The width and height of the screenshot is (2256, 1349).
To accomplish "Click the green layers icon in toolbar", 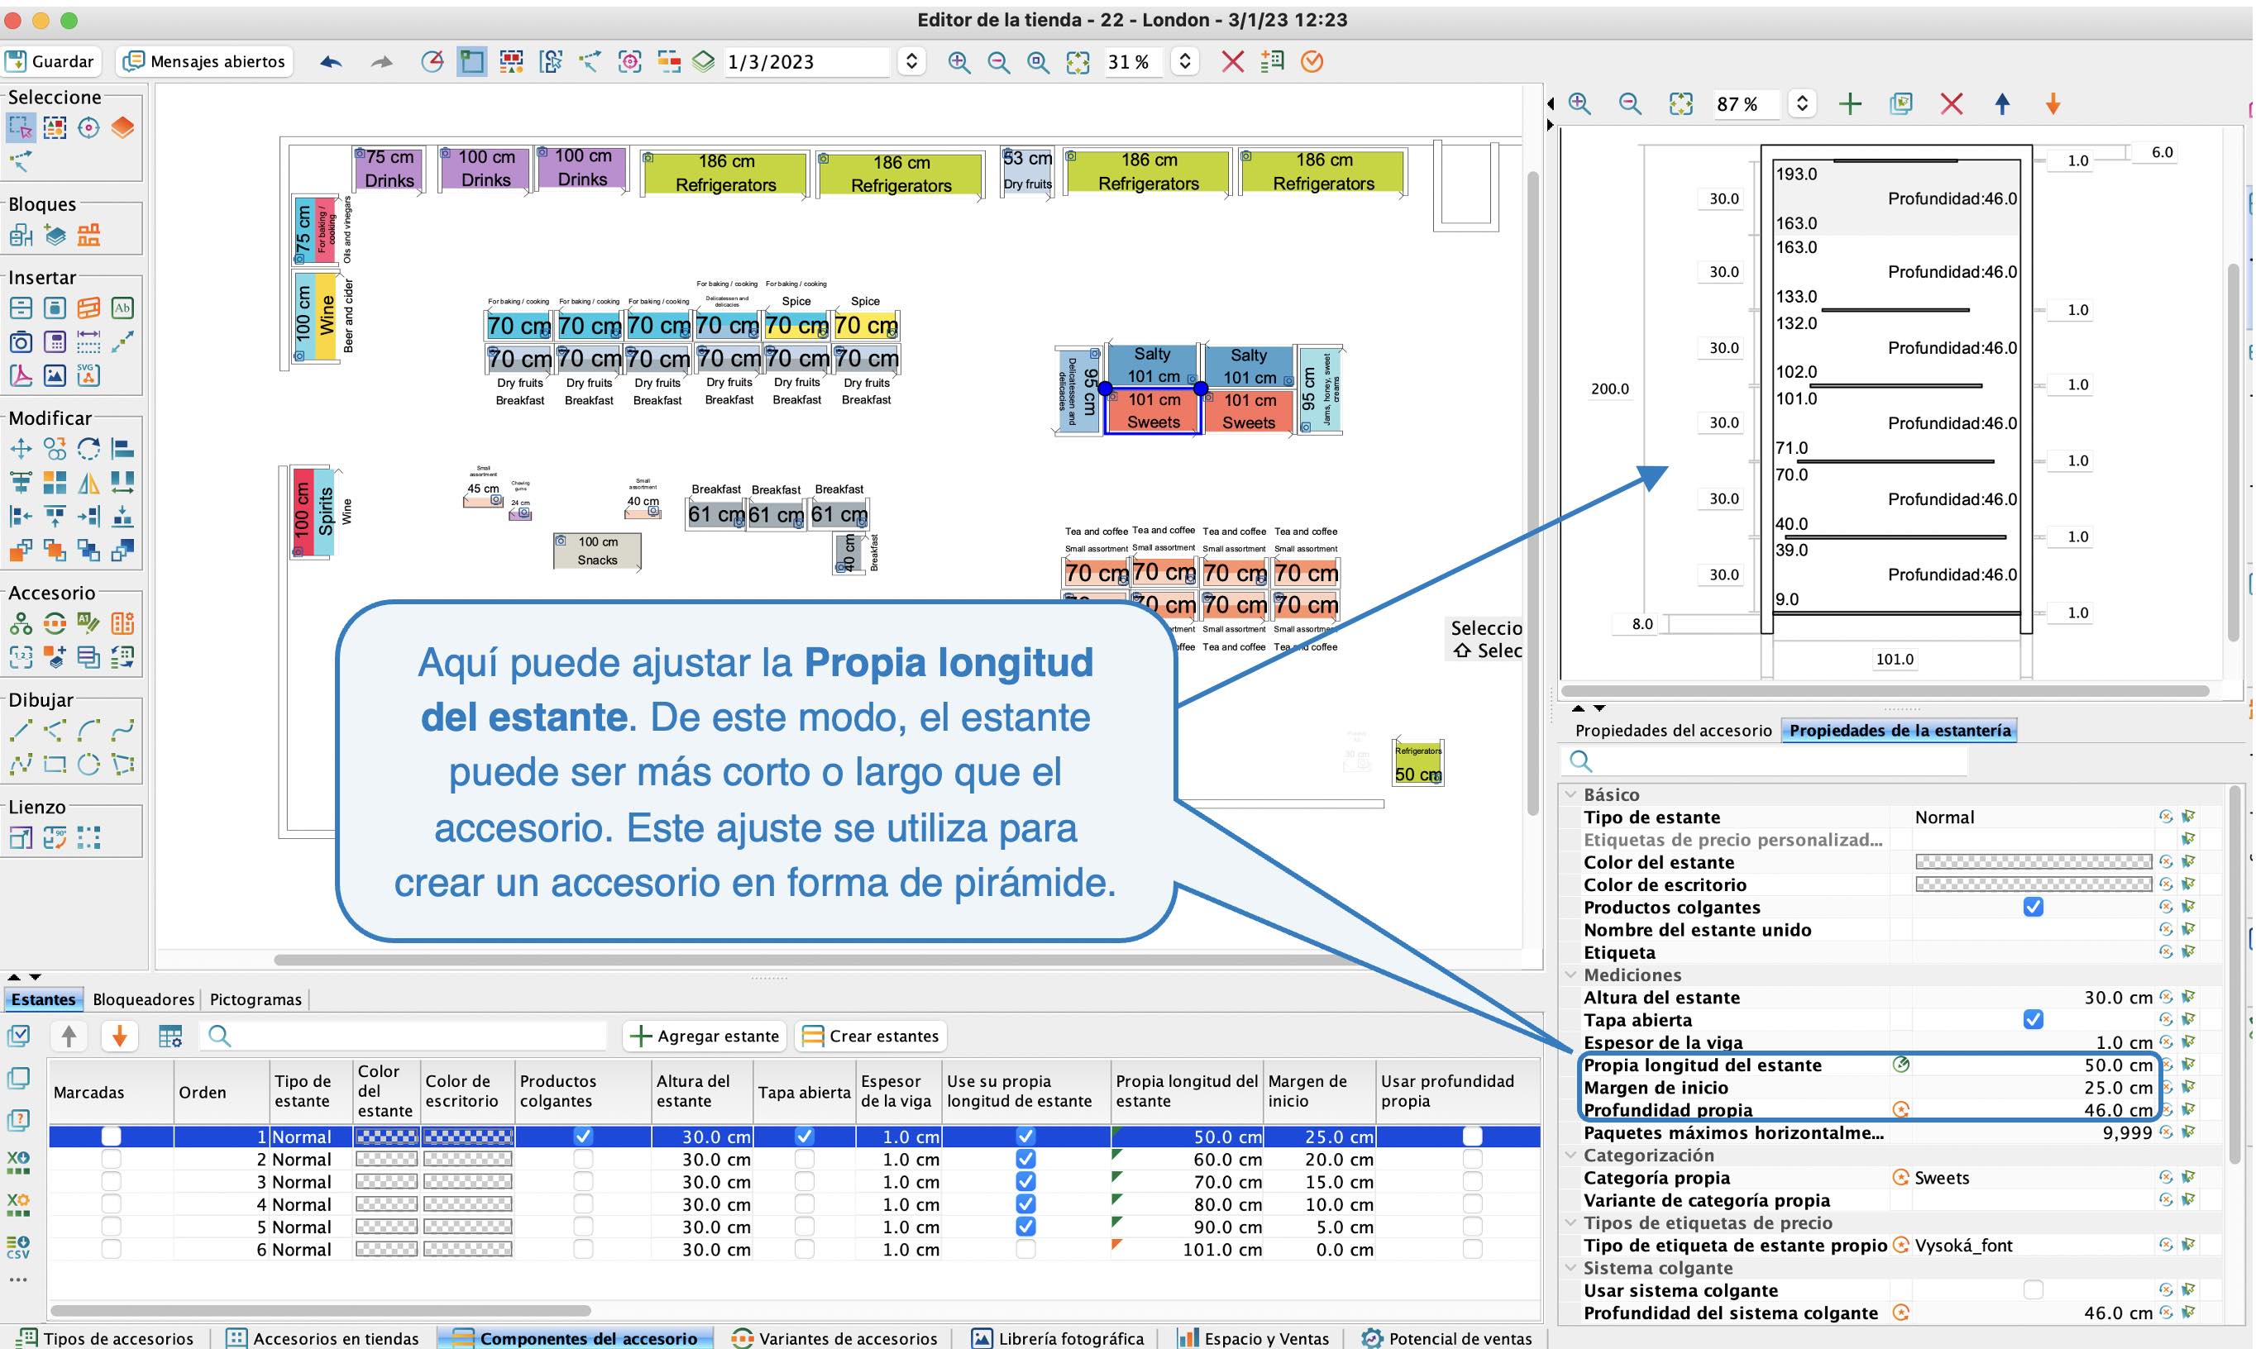I will [x=704, y=62].
